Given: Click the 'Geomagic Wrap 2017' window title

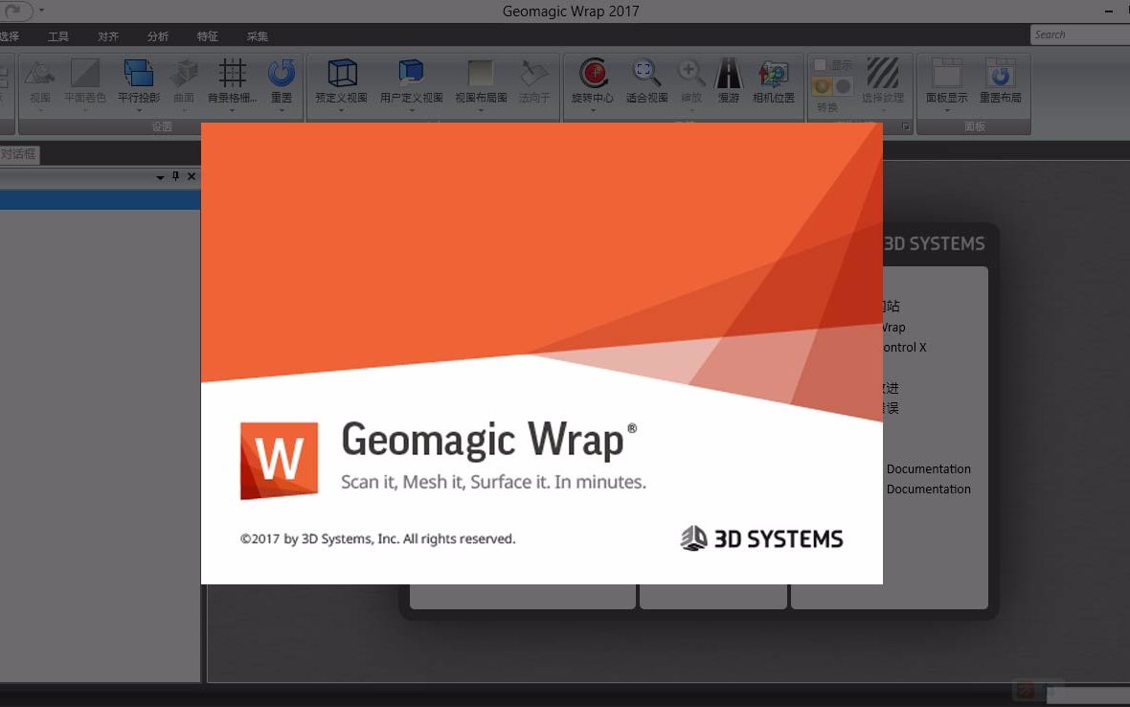Looking at the screenshot, I should point(571,11).
